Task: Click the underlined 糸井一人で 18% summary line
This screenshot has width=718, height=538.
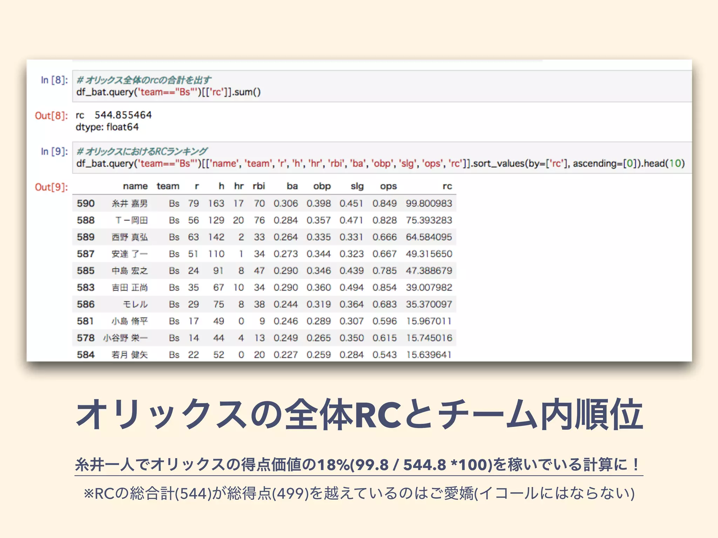Action: tap(358, 465)
